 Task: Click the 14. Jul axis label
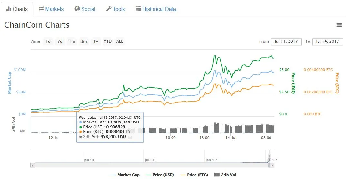[x=231, y=138]
